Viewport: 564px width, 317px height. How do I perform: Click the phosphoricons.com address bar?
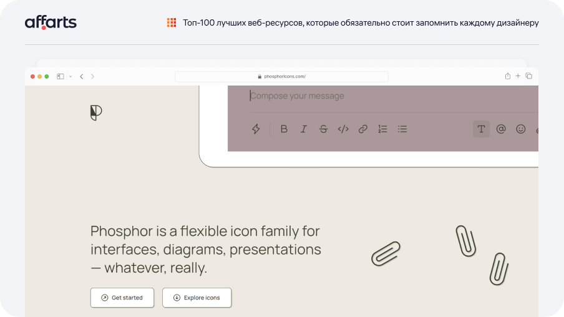281,76
